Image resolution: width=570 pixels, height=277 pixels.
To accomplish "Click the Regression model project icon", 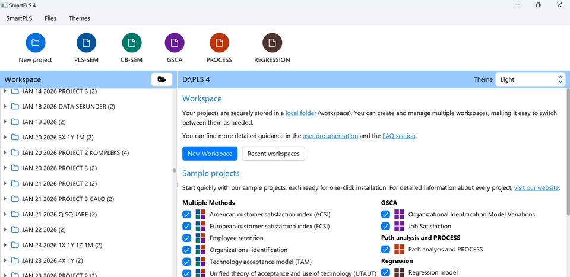I will (x=399, y=272).
